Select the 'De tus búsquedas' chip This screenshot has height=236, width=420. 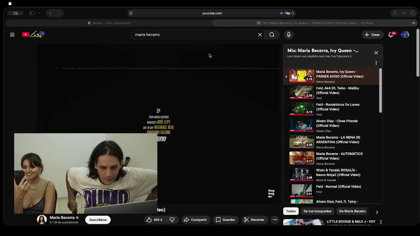317,211
